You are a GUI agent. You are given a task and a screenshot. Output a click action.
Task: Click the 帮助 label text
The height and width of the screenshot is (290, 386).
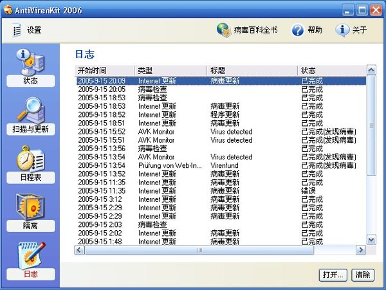(315, 30)
